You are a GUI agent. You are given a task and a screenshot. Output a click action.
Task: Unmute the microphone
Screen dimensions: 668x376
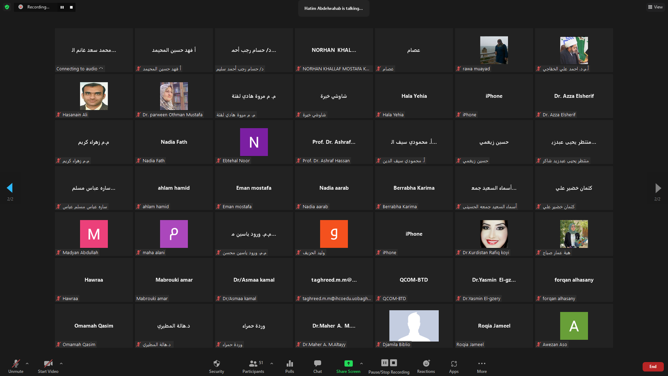(x=16, y=366)
